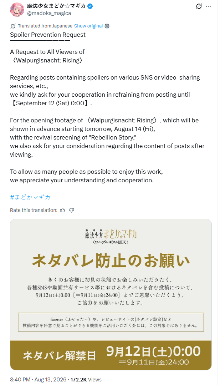
Task: Open the three-dot more options menu
Action: (x=209, y=6)
